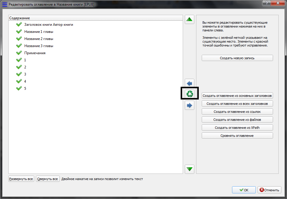Move selected entry down with green down arrow

point(190,169)
